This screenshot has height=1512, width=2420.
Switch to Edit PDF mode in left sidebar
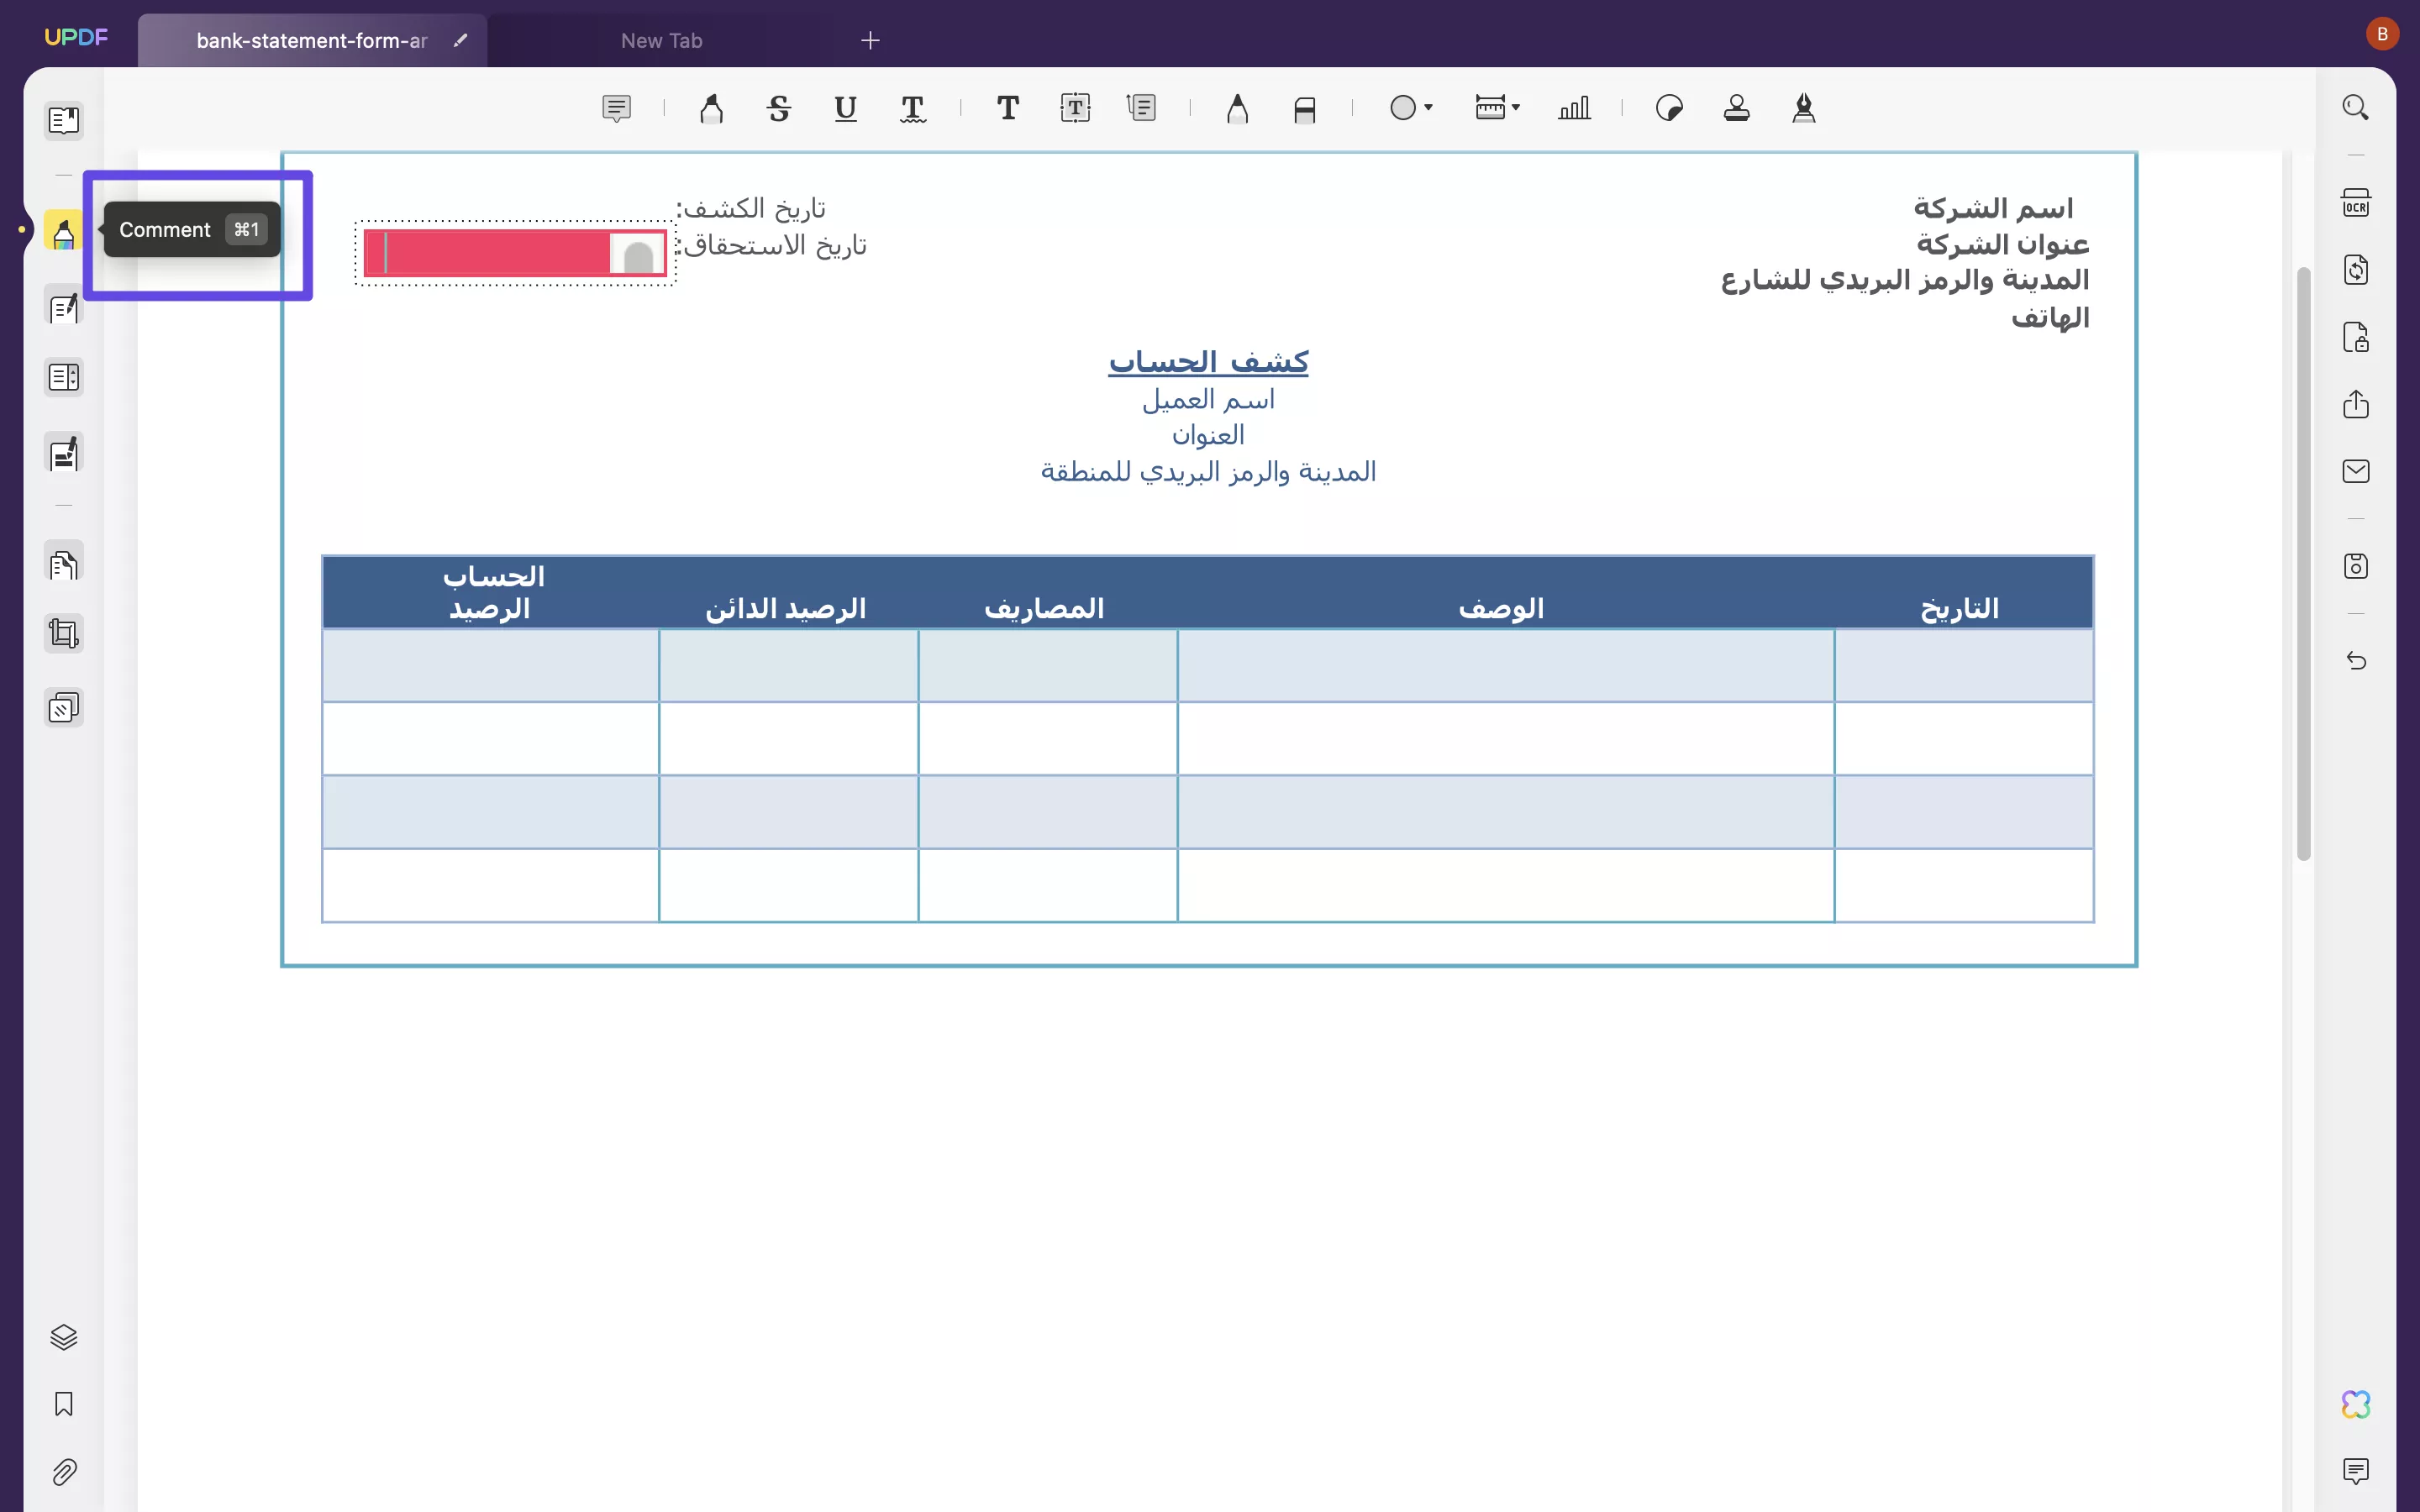[63, 307]
